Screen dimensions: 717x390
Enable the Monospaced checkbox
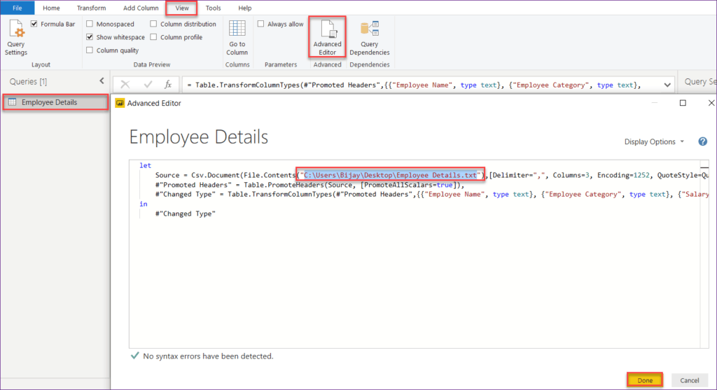pyautogui.click(x=90, y=24)
